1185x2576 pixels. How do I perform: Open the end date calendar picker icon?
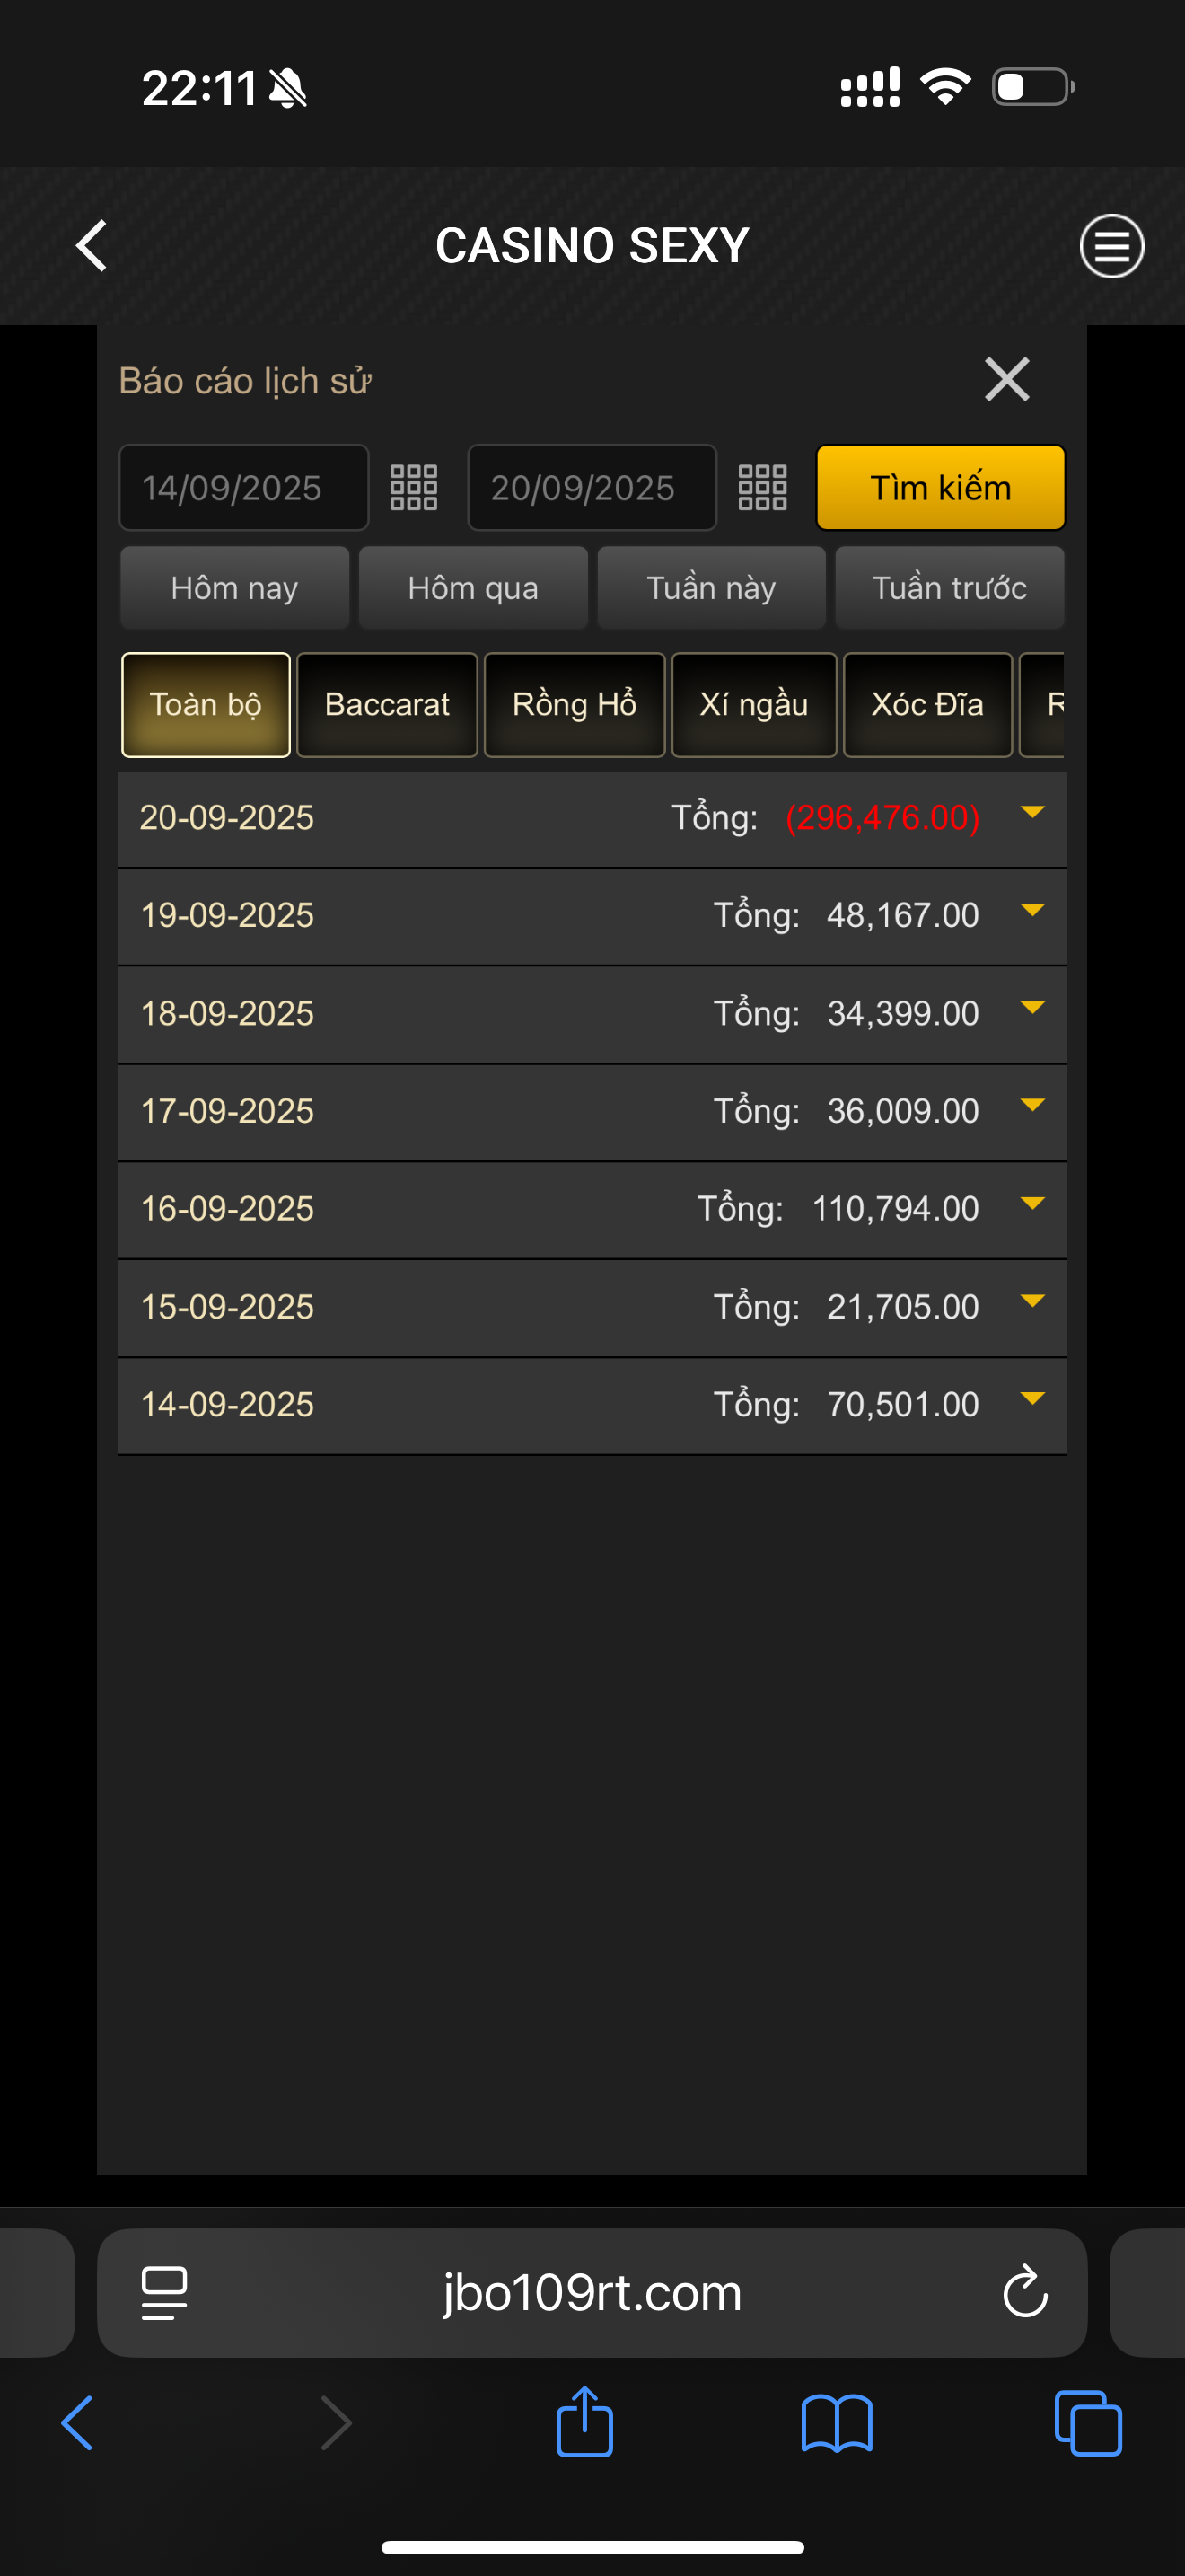pyautogui.click(x=762, y=488)
